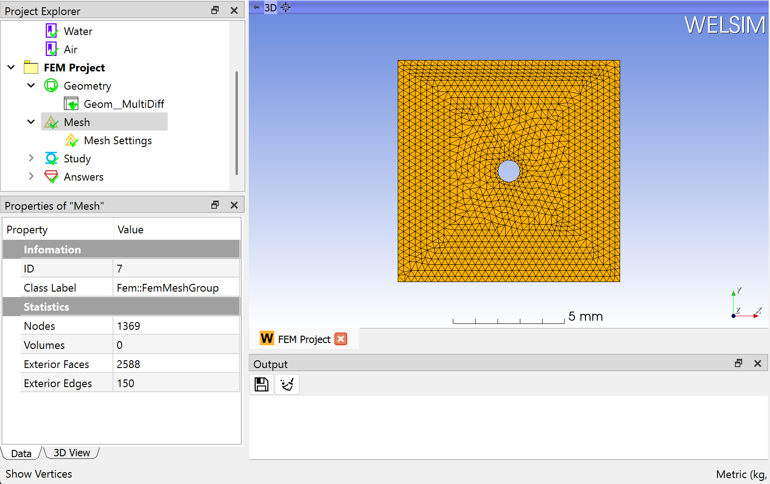The width and height of the screenshot is (770, 484).
Task: Float the Properties of Mesh panel
Action: [215, 205]
